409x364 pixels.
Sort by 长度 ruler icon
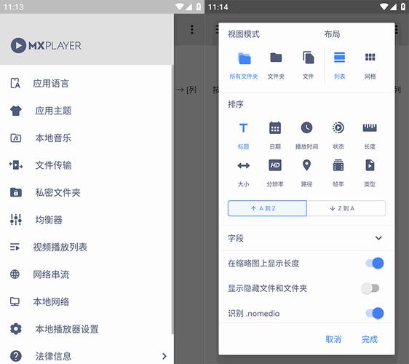(370, 127)
